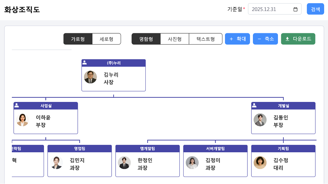The height and width of the screenshot is (184, 328).
Task: Click 이하윤 부장 profile photo
Action: coord(22,120)
